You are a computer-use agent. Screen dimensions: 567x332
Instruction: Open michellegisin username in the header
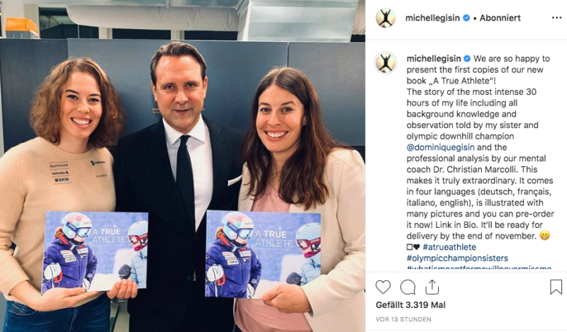[432, 18]
